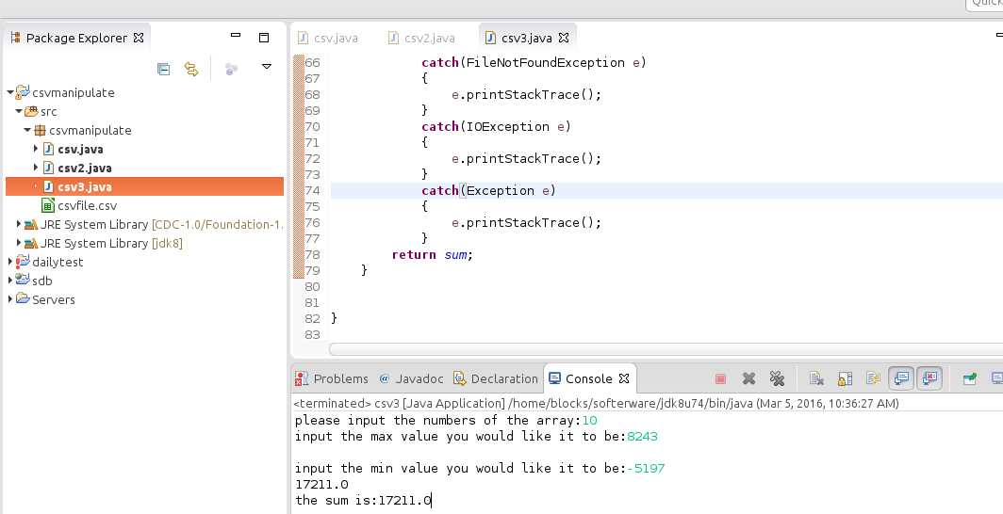Toggle Word Wrap in the Console toolbar
This screenshot has width=1003, height=514.
pos(873,378)
